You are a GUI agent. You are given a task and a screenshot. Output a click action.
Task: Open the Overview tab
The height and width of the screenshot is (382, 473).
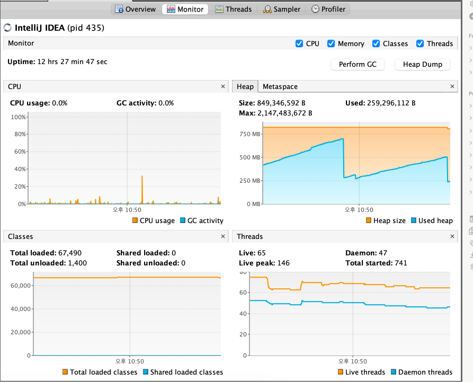[x=136, y=9]
